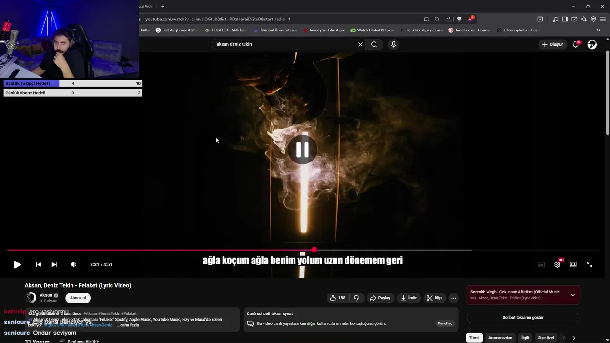Viewport: 610px width, 343px height.
Task: Expand the Sonraki mix playlist panel
Action: (572, 295)
